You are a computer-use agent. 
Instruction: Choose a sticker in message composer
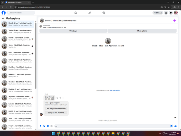[x=48, y=126]
